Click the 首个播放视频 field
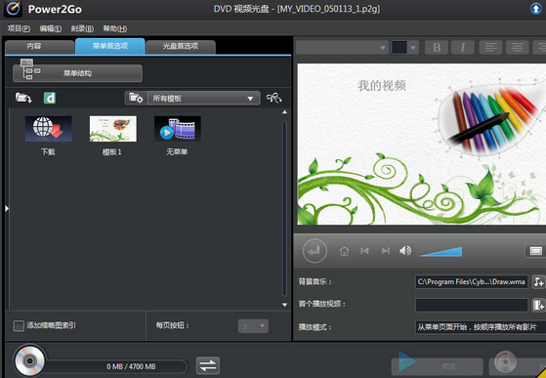The width and height of the screenshot is (546, 378). [472, 305]
